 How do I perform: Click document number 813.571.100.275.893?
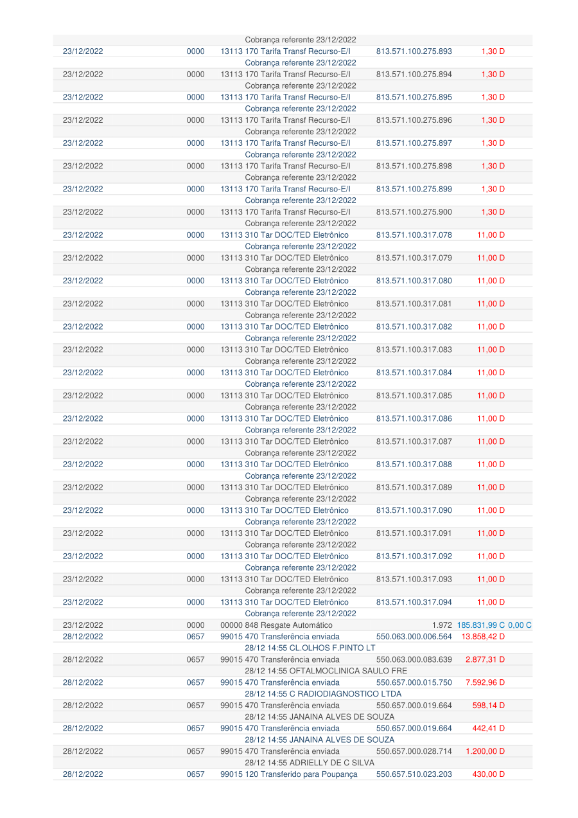(414, 51)
